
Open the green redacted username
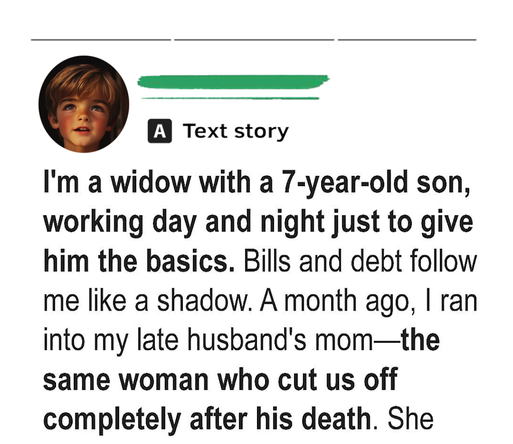click(x=233, y=82)
